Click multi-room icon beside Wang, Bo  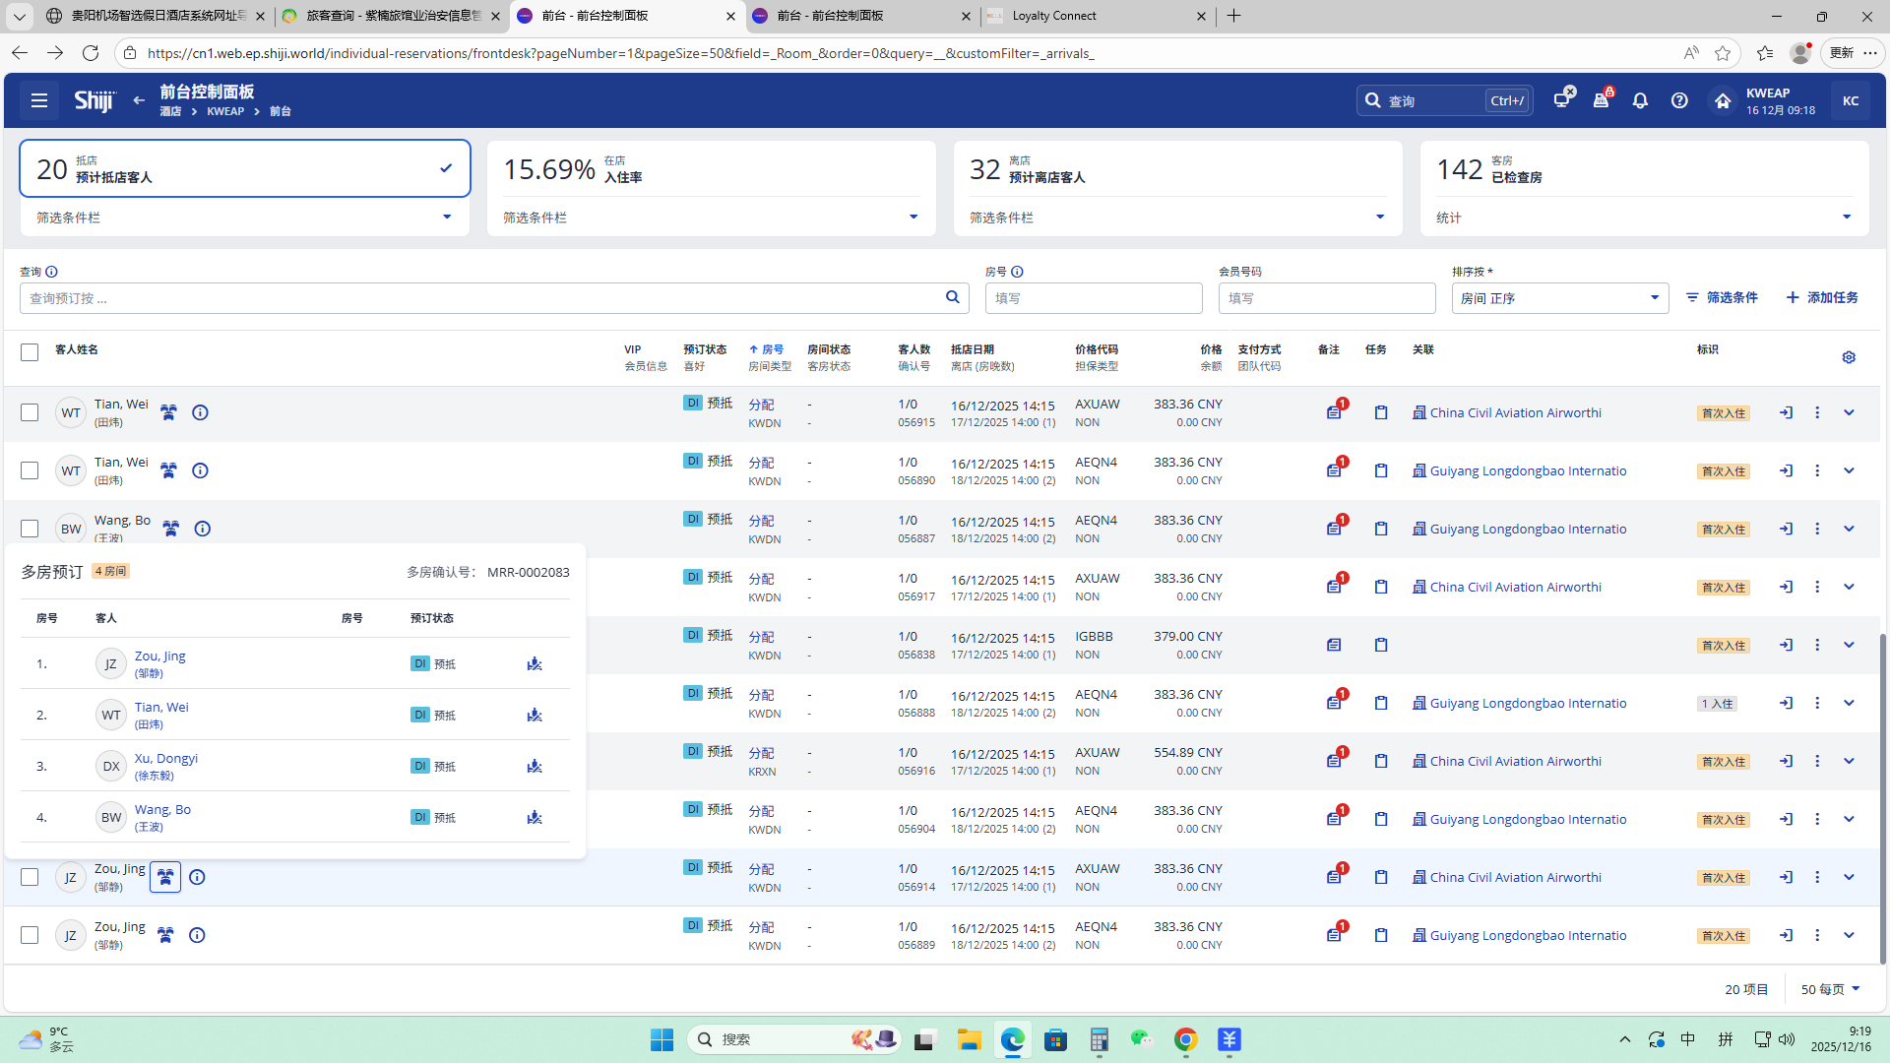pos(171,529)
